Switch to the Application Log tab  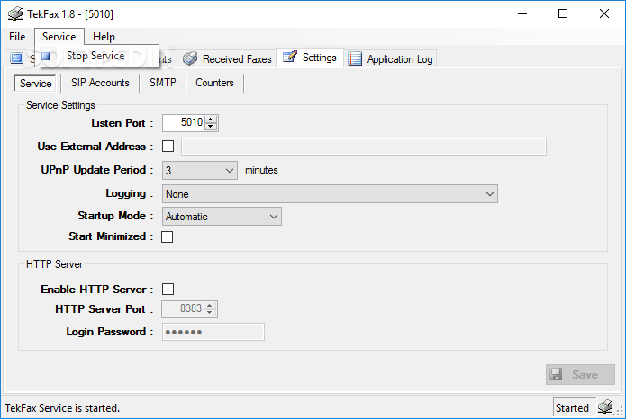pyautogui.click(x=390, y=59)
